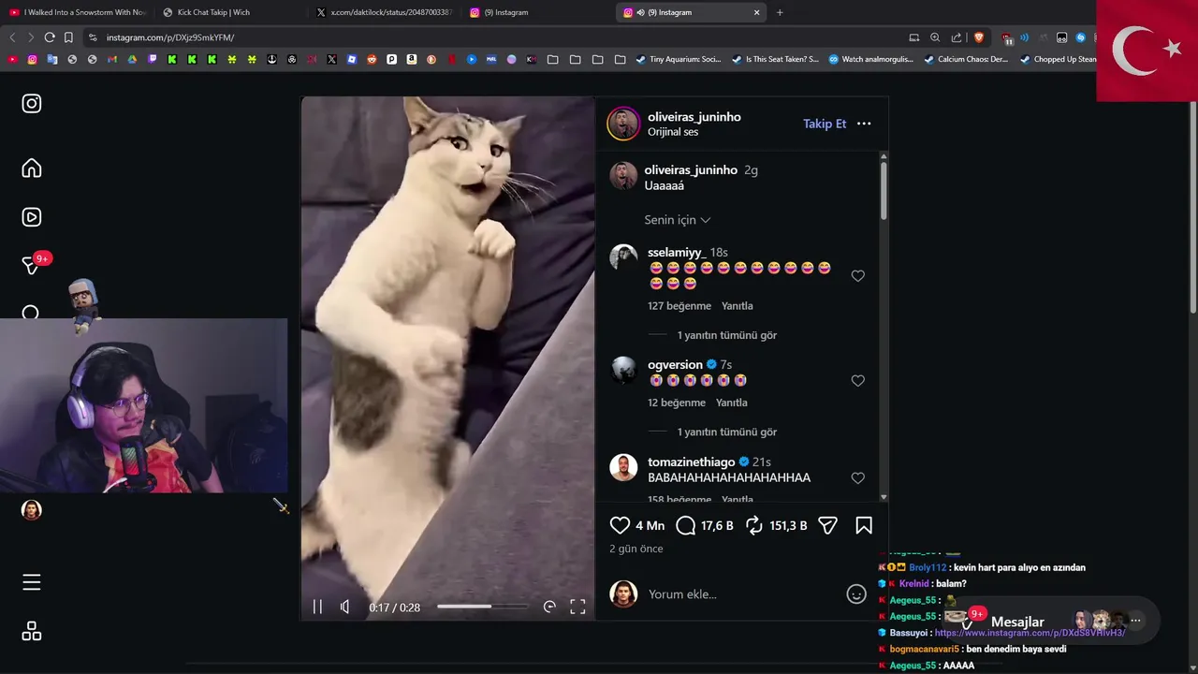Image resolution: width=1198 pixels, height=674 pixels.
Task: Open Brave Shields lion icon
Action: pos(979,37)
